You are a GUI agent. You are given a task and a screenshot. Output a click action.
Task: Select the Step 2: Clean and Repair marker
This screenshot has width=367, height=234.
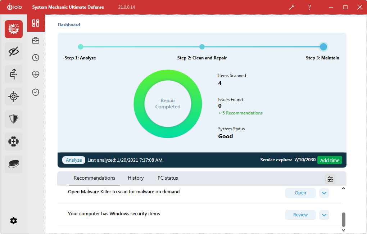(x=202, y=47)
